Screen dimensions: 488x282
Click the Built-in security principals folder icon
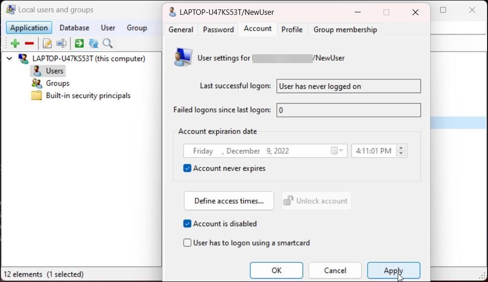click(x=37, y=96)
